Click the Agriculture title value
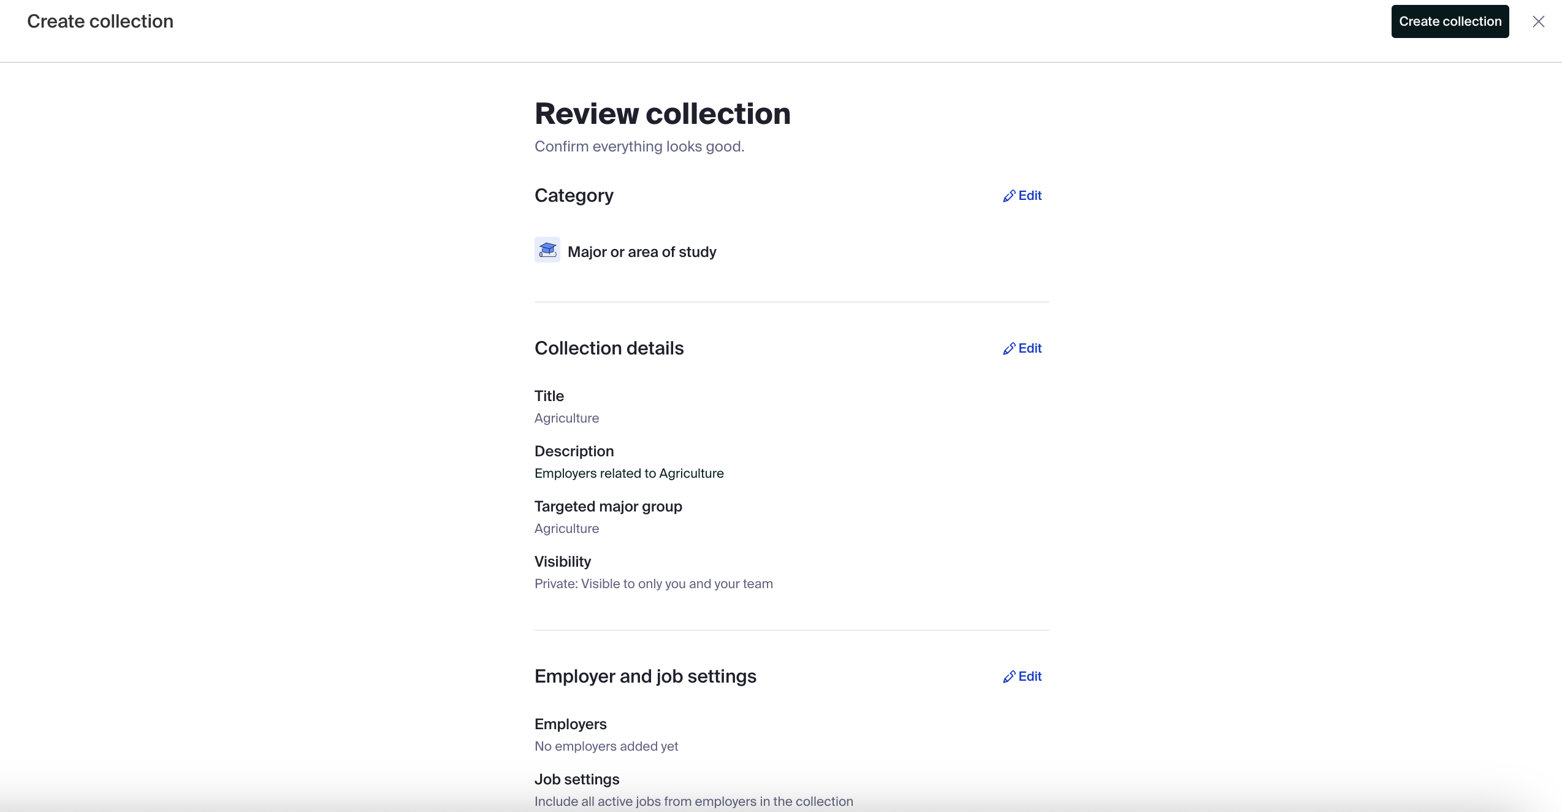Screen dimensions: 1562x812 (566, 418)
